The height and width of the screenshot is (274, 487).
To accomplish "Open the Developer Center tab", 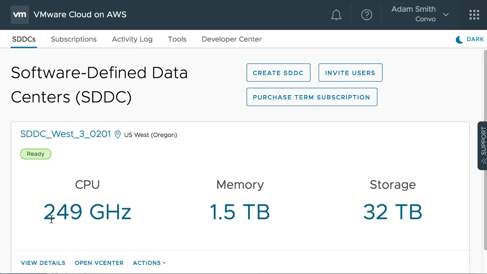I will point(232,39).
